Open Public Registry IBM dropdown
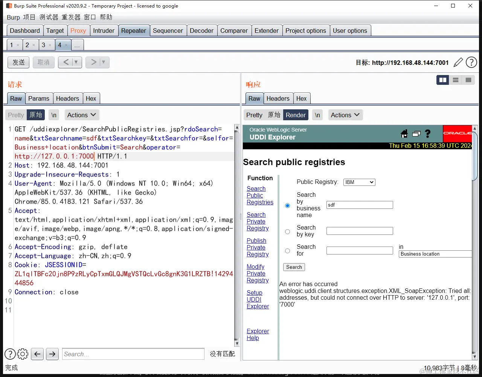This screenshot has height=377, width=482. [359, 182]
